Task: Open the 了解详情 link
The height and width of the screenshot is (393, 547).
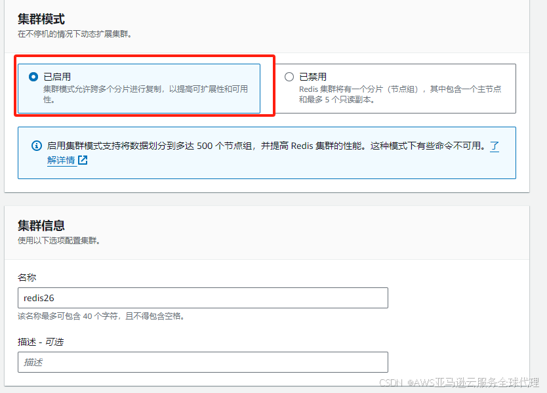Action: pos(62,160)
